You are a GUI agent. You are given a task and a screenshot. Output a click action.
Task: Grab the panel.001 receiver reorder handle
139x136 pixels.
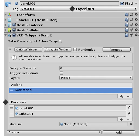pyautogui.click(x=12, y=108)
